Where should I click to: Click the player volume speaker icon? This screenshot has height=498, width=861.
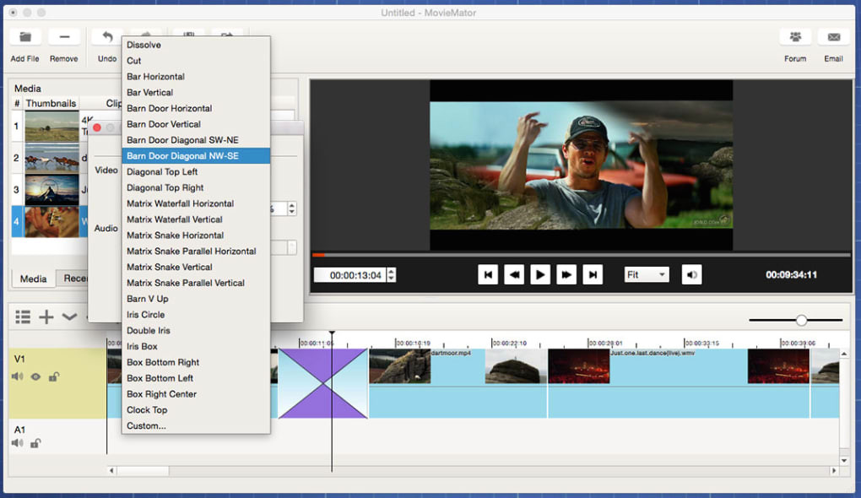691,274
